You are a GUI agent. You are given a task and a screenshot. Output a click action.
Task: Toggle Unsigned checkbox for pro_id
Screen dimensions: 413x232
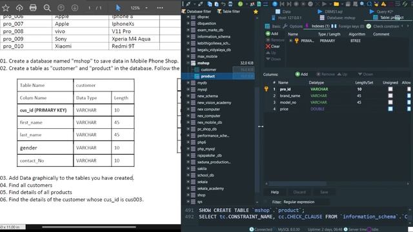390,89
